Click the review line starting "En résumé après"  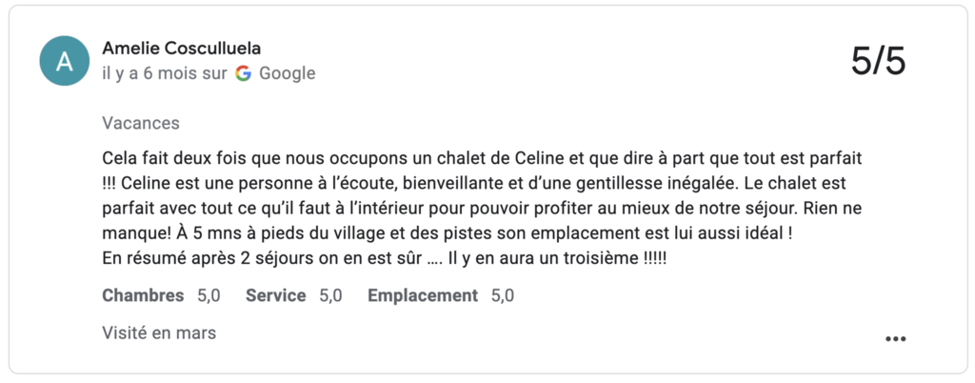(x=385, y=259)
